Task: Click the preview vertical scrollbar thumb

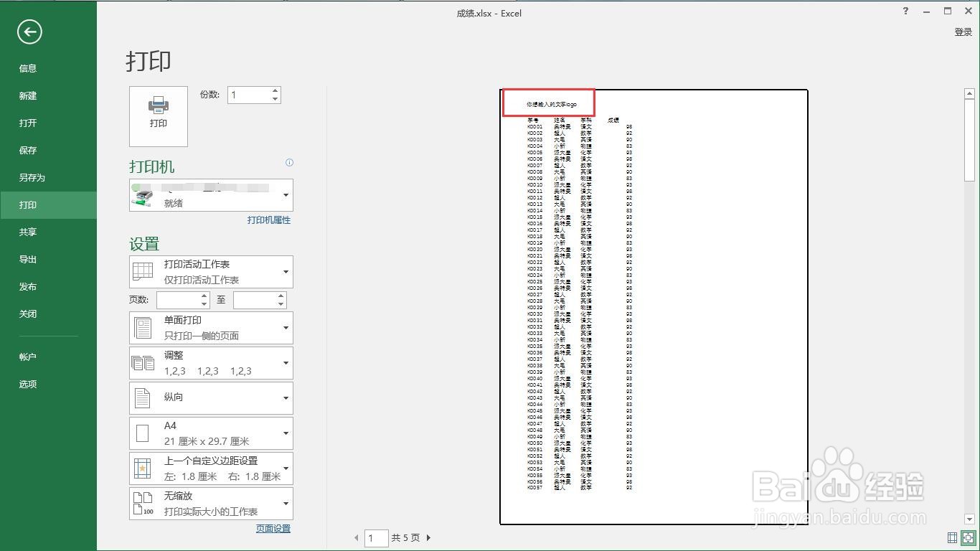Action: (x=969, y=139)
